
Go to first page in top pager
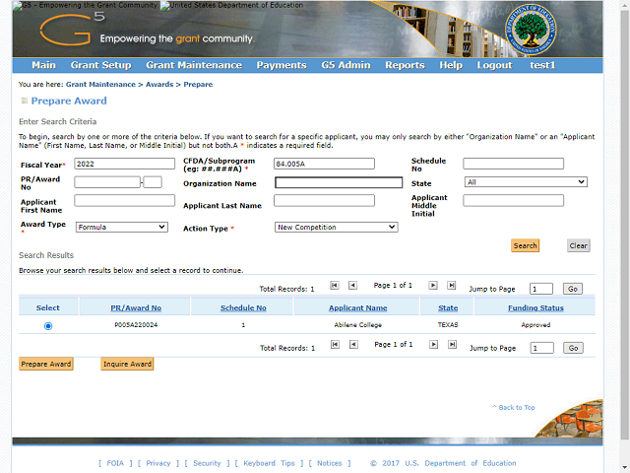[335, 285]
